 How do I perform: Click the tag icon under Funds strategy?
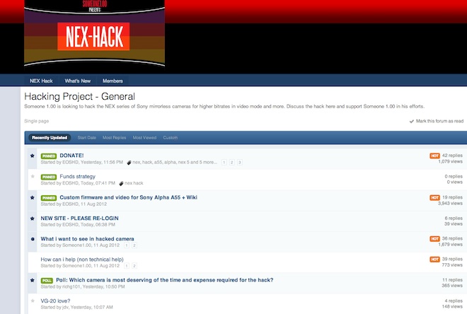tap(121, 183)
